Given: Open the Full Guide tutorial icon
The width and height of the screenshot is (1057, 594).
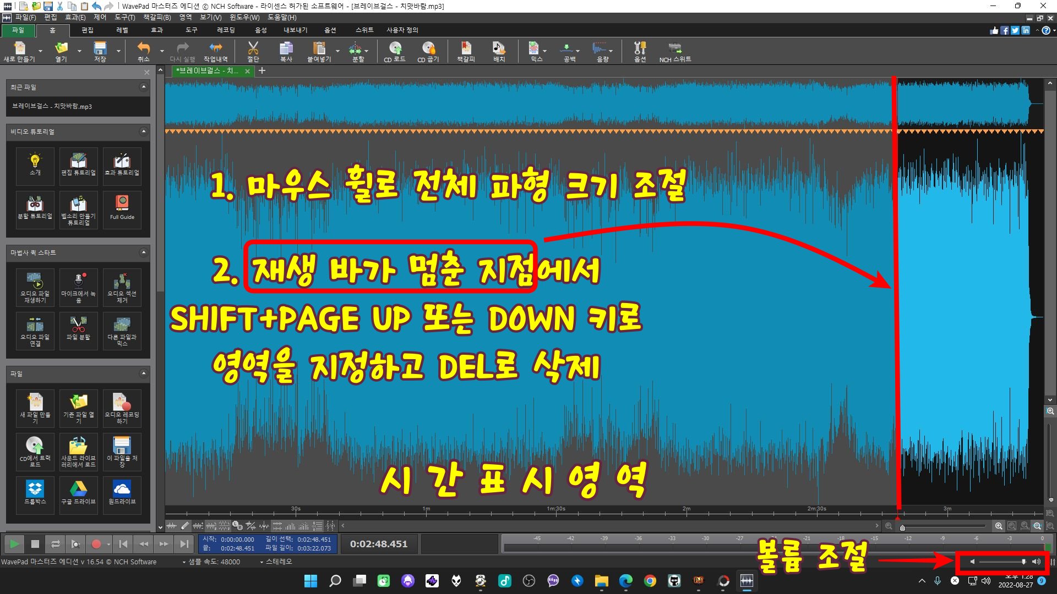Looking at the screenshot, I should 122,210.
